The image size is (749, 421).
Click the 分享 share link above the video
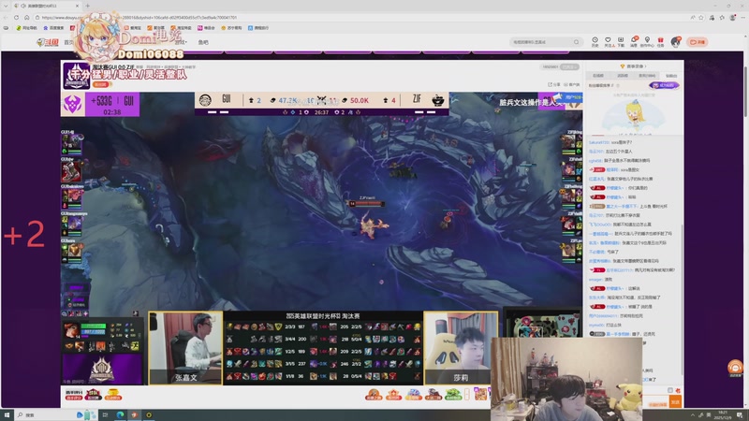point(553,84)
